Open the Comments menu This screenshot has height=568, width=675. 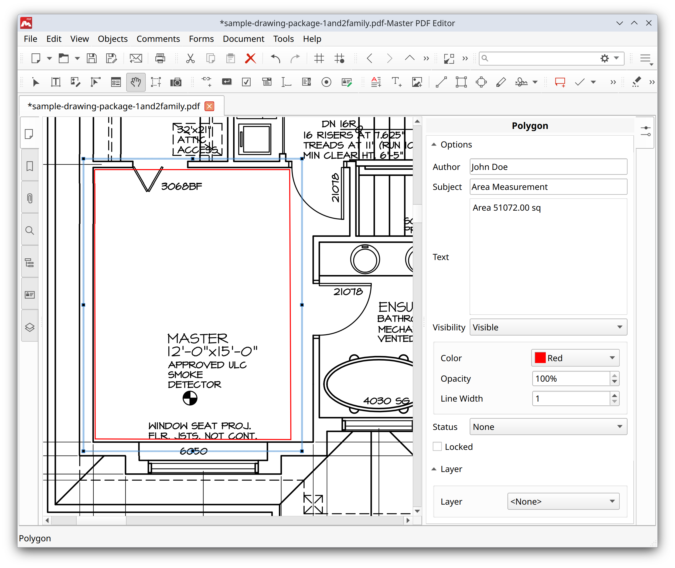click(158, 39)
